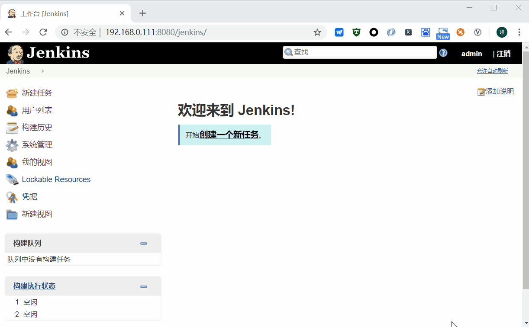This screenshot has width=529, height=327.
Task: Open Chrome three-dot menu
Action: click(519, 32)
